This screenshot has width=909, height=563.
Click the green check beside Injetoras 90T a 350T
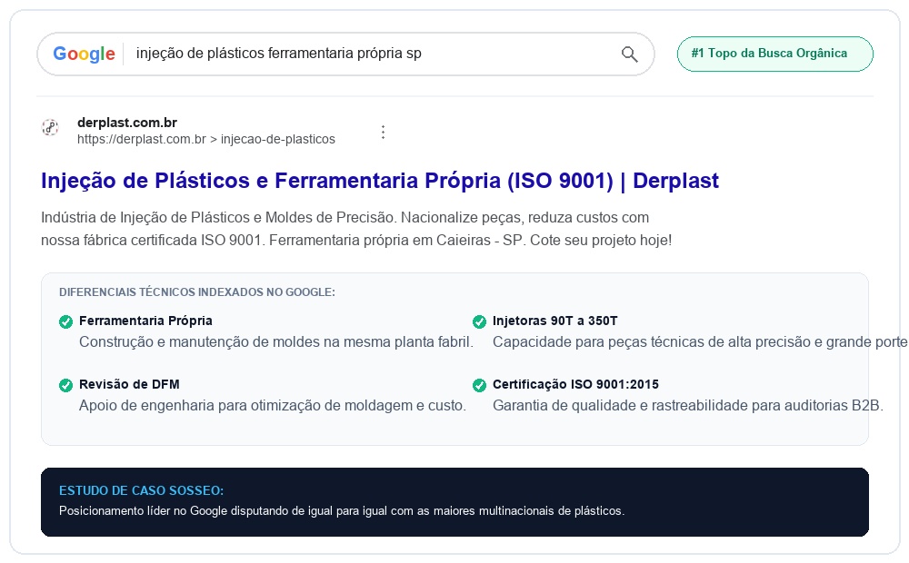point(479,321)
